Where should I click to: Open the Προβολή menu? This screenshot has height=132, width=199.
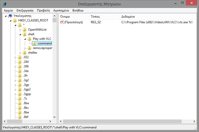point(43,10)
